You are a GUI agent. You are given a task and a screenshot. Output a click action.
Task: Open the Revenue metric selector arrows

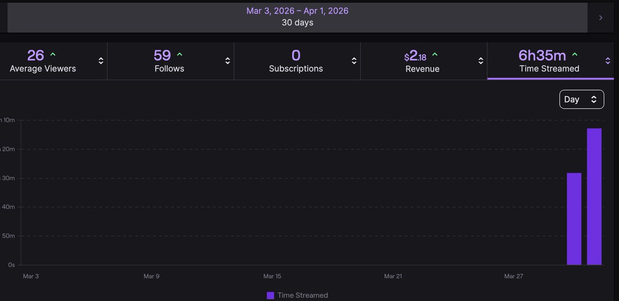(481, 61)
